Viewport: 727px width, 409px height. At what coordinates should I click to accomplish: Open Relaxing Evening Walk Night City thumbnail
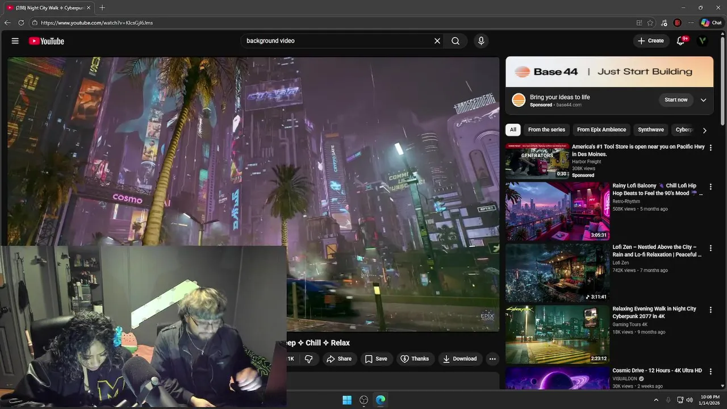coord(557,335)
